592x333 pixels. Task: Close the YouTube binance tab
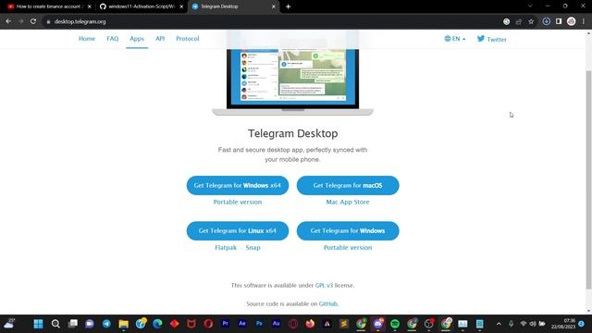[90, 6]
